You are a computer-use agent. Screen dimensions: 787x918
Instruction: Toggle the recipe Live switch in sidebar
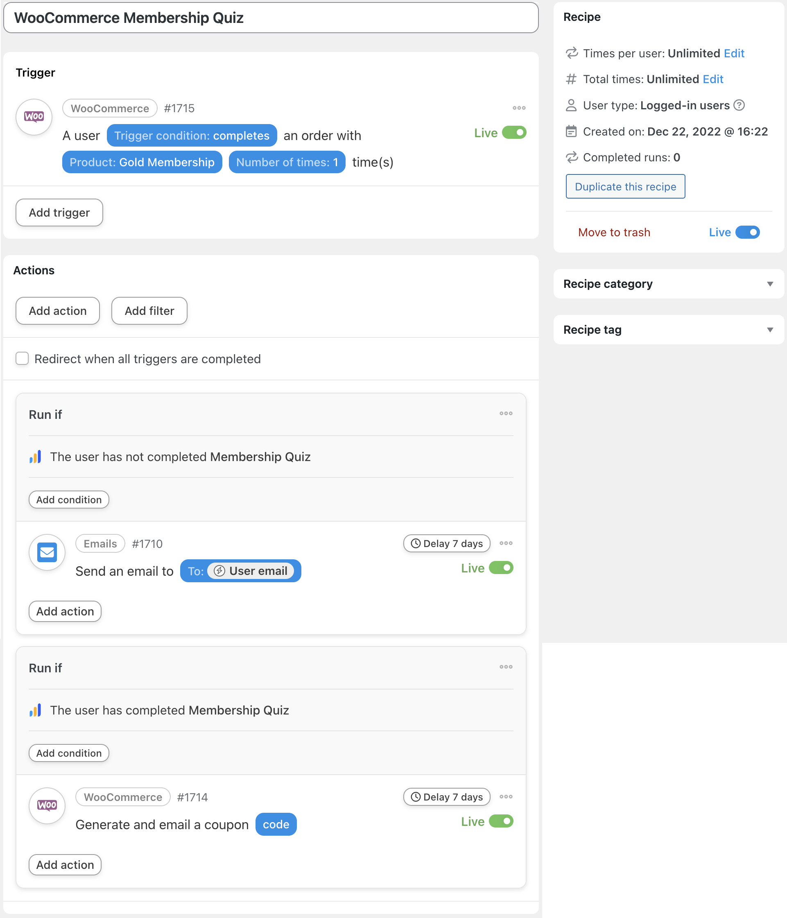pyautogui.click(x=748, y=232)
